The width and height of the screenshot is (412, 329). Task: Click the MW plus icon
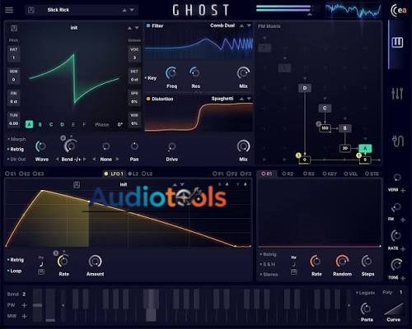[24, 316]
